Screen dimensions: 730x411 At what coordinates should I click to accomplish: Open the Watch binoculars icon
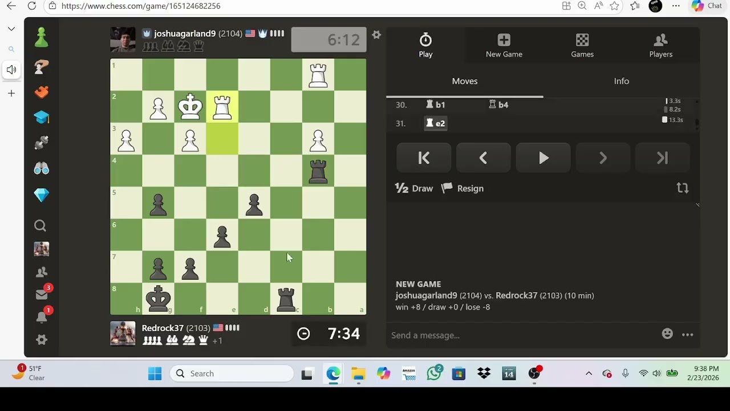pyautogui.click(x=41, y=168)
